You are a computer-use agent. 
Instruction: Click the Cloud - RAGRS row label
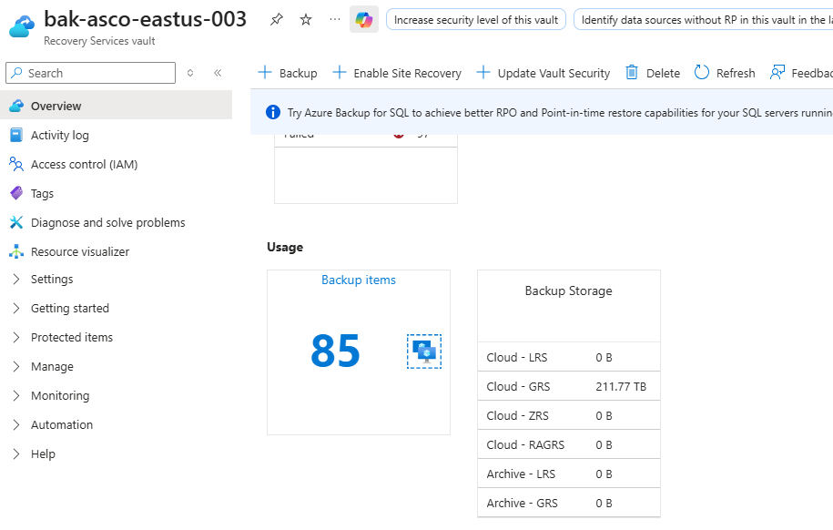525,445
